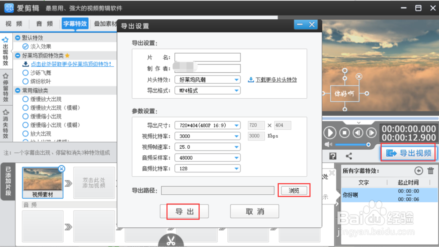Select 你好啊 row in subtitle list
The height and width of the screenshot is (247, 439).
click(x=389, y=195)
